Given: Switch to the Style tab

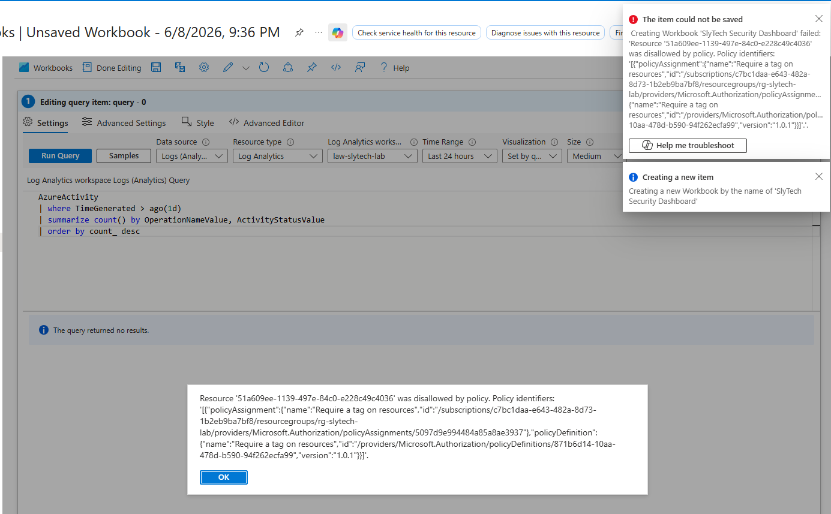Looking at the screenshot, I should [x=198, y=123].
